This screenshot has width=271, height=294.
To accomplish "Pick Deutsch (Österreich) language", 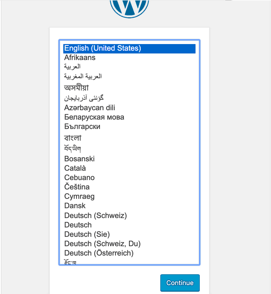I will point(129,253).
